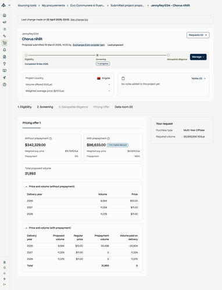Click the Screening step marker on progress bar
Image resolution: width=222 pixels, height=290 pixels.
coord(98,55)
